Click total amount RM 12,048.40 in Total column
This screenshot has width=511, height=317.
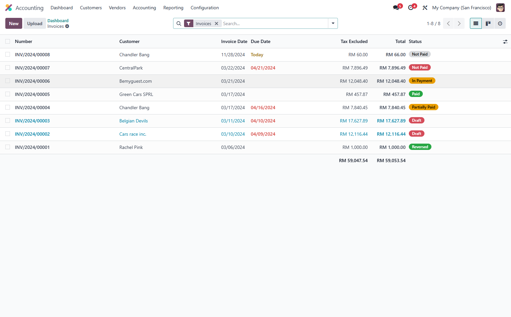coord(391,81)
